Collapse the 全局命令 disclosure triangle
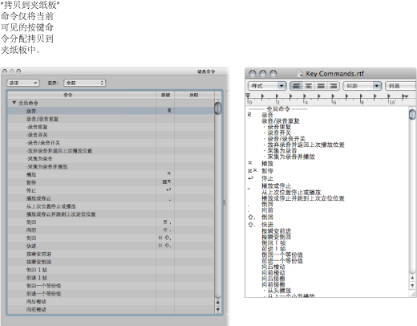Viewport: 417px width, 326px height. 14,103
